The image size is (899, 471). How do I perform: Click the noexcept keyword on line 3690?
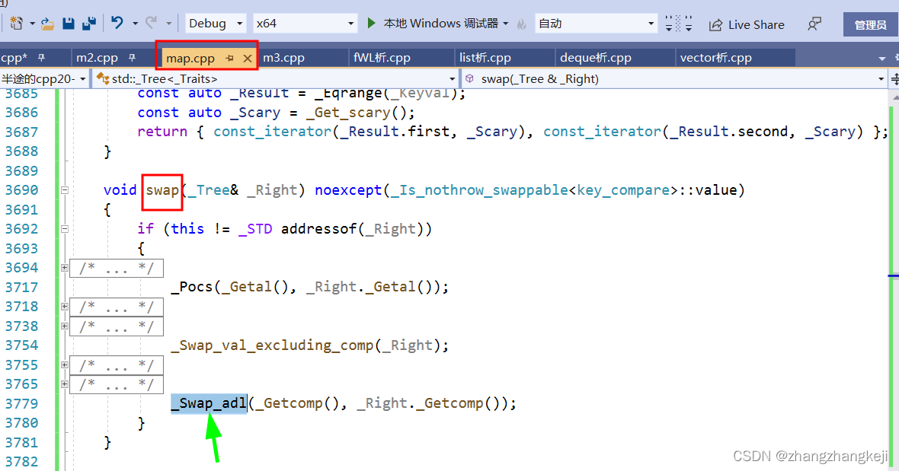[348, 190]
